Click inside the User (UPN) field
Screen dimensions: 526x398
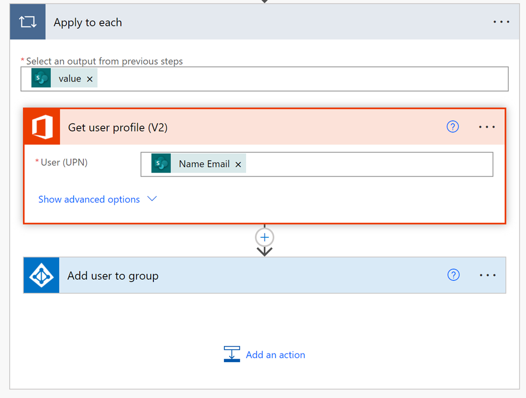[x=368, y=164]
